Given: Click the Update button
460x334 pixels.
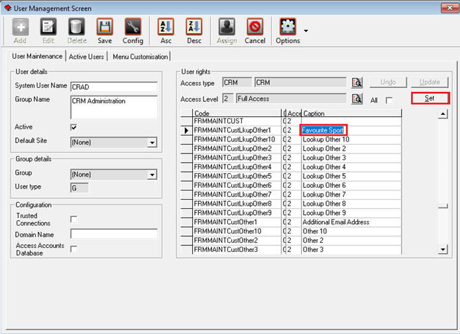Looking at the screenshot, I should click(430, 82).
